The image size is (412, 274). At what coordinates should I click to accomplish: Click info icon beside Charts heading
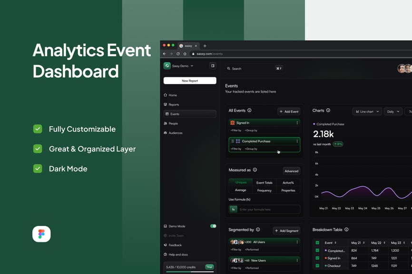point(328,111)
